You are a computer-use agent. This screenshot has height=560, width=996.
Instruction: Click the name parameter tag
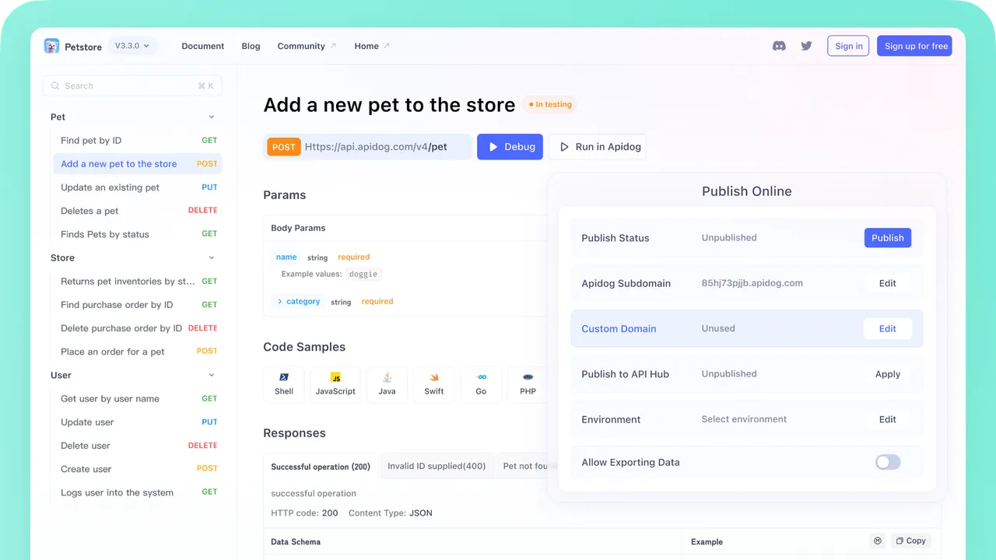click(x=286, y=257)
